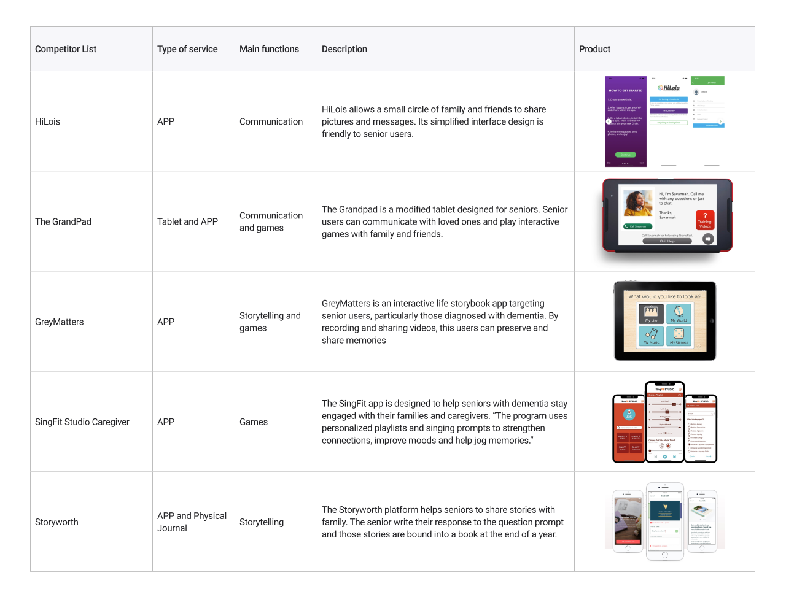Viewport: 786px width, 597px height.
Task: Toggle the playback mode switch in SingFit
Action: click(x=665, y=433)
